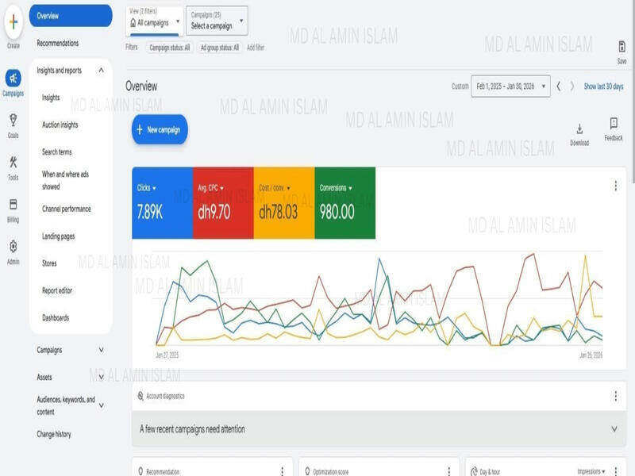This screenshot has width=635, height=476.
Task: Open Select a campaign dropdown
Action: [217, 21]
